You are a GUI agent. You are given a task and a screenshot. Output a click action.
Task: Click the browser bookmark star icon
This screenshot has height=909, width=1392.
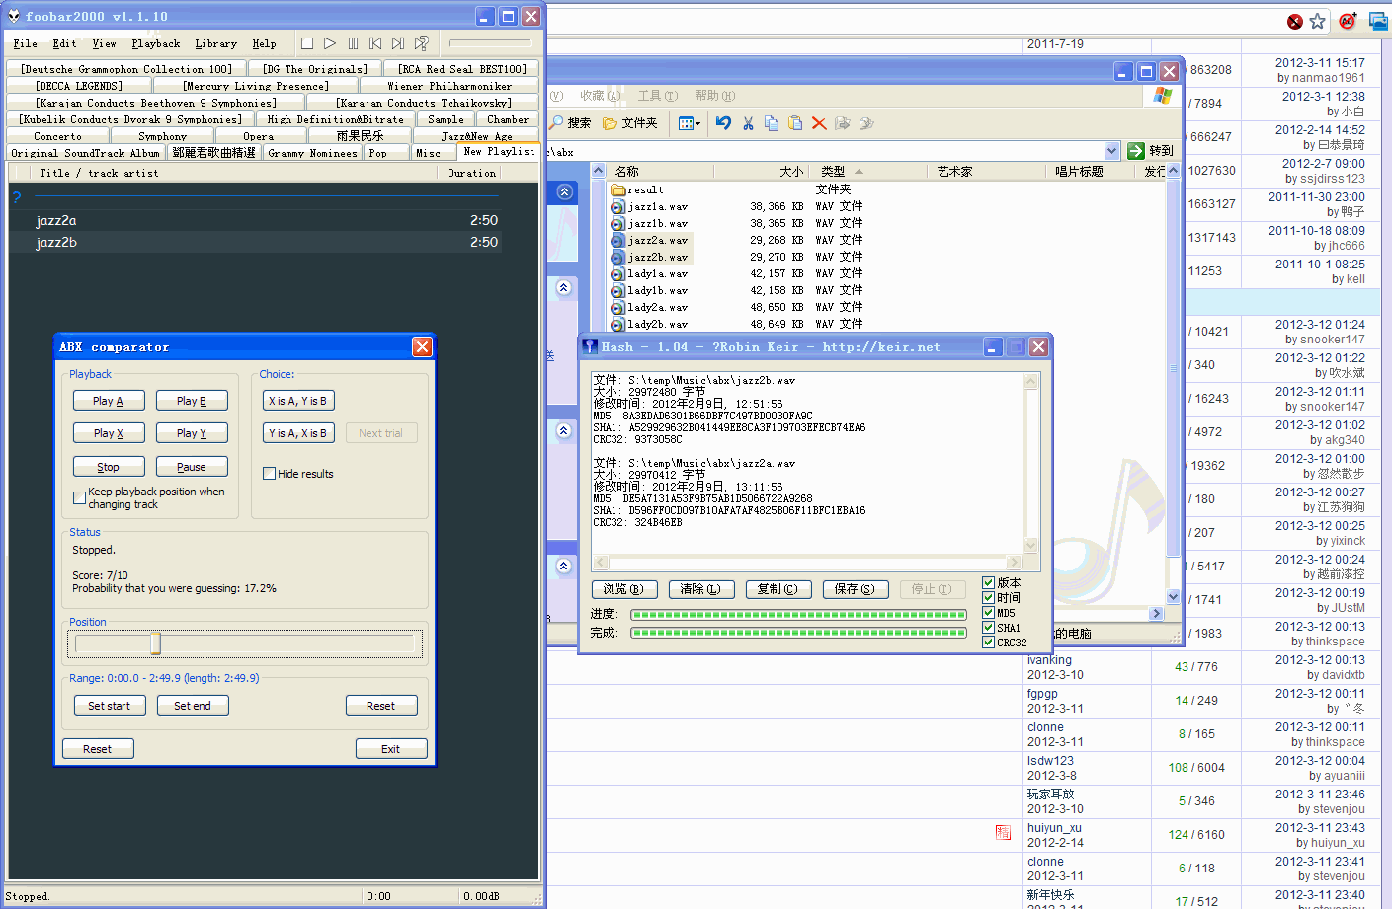pos(1318,21)
